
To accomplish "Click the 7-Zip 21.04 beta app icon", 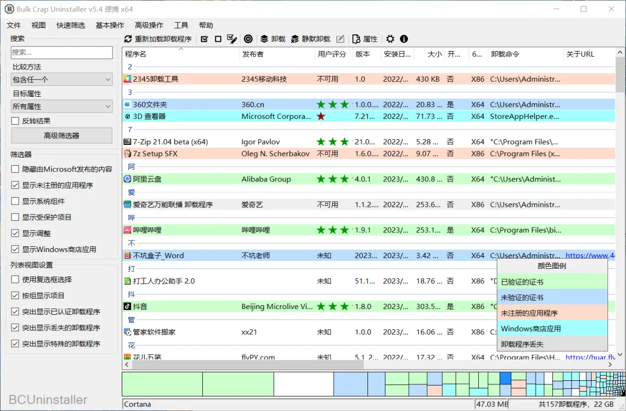I will (x=128, y=142).
